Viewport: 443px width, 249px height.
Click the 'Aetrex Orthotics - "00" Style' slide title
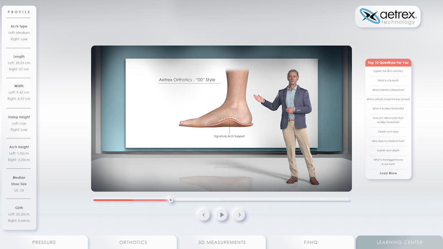coord(187,80)
